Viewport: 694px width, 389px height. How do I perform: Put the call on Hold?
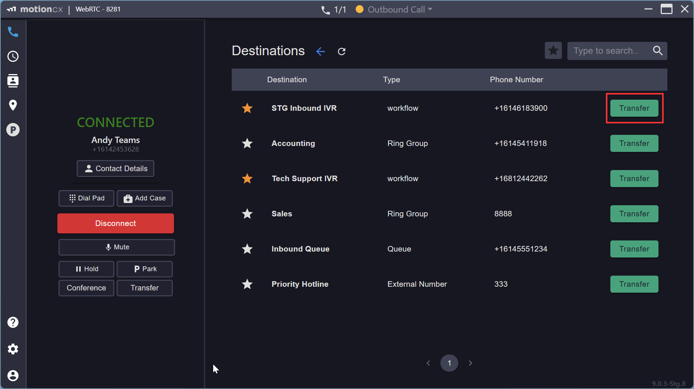(x=86, y=269)
